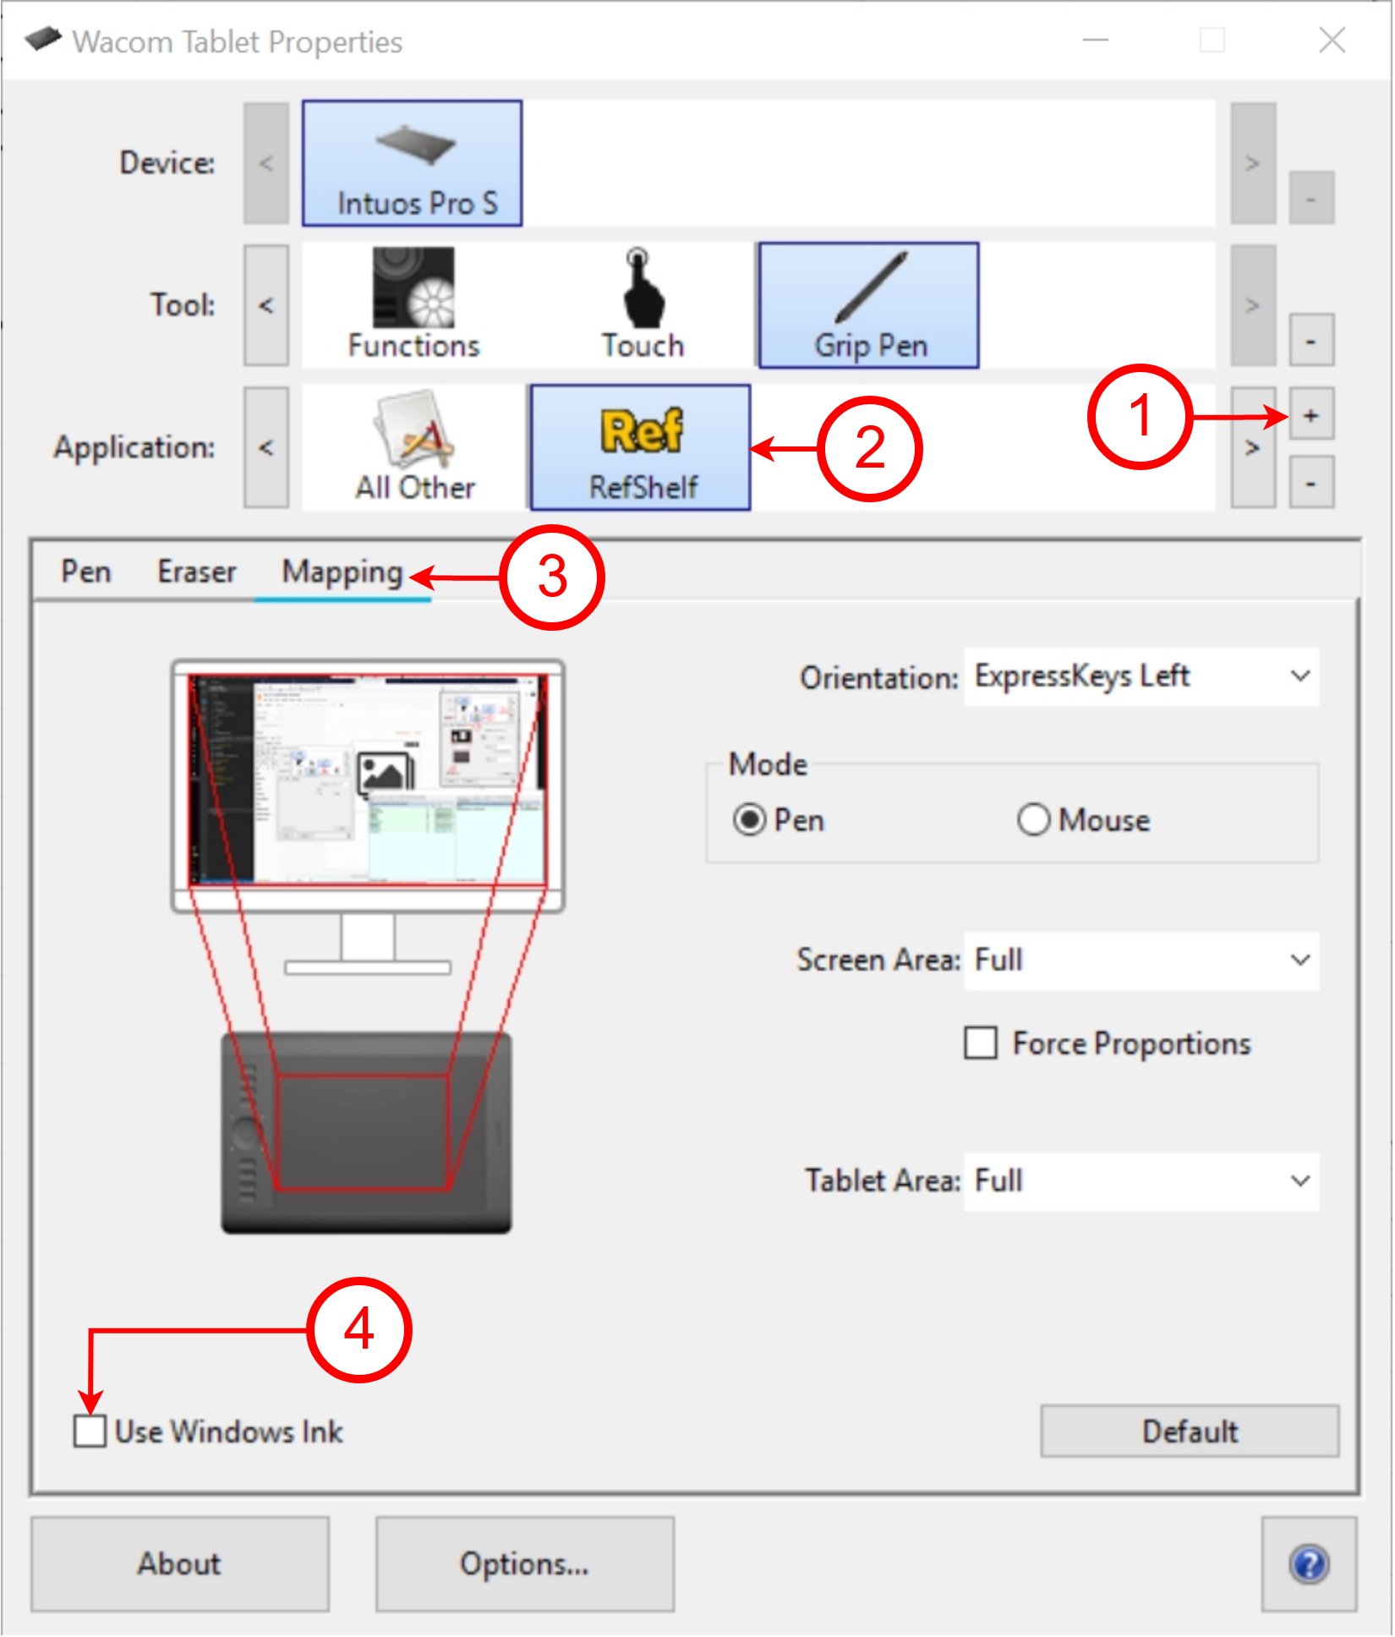1395x1637 pixels.
Task: Switch to the Eraser tab
Action: pos(196,572)
